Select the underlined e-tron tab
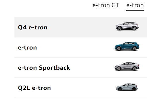The height and width of the screenshot is (112, 147). click(135, 5)
